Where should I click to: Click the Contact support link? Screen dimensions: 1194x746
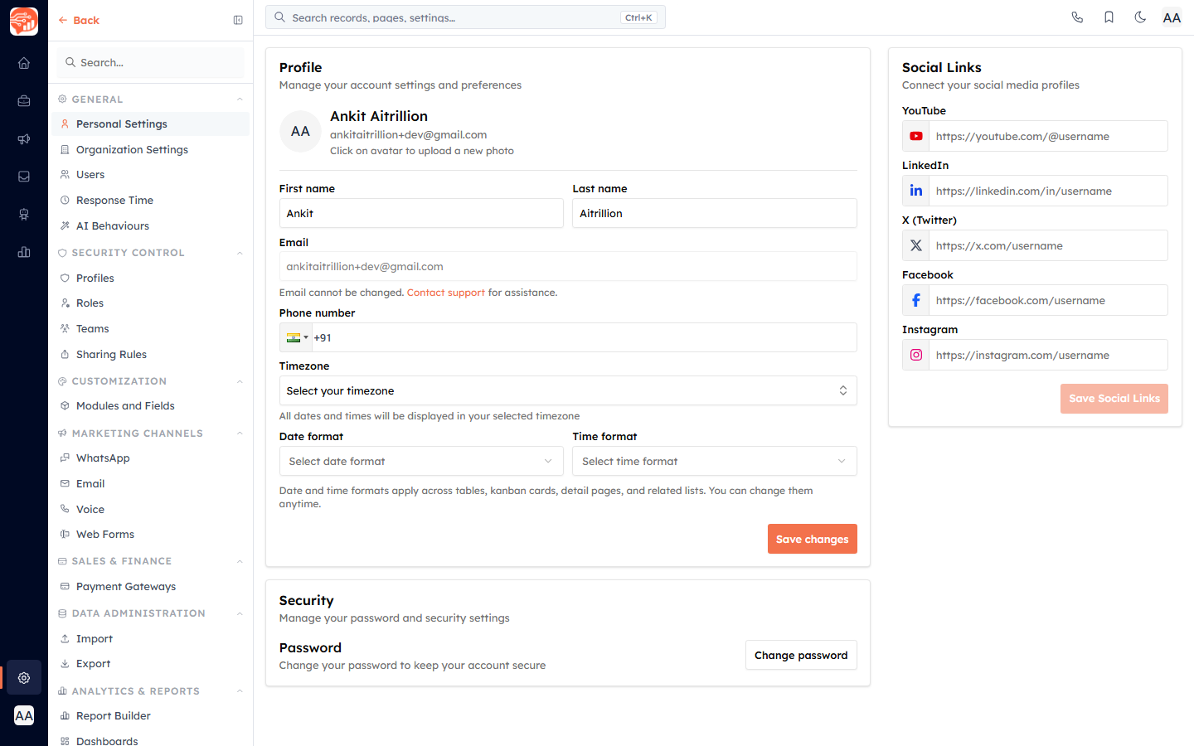point(446,293)
